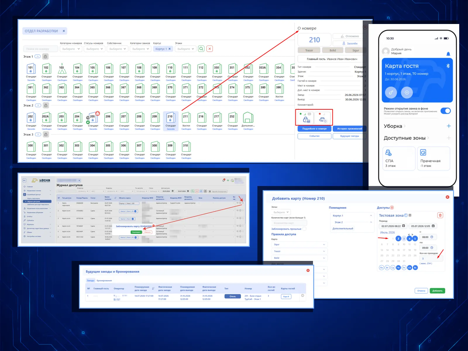
Task: Click the red clear-filters X icon
Action: (x=210, y=49)
